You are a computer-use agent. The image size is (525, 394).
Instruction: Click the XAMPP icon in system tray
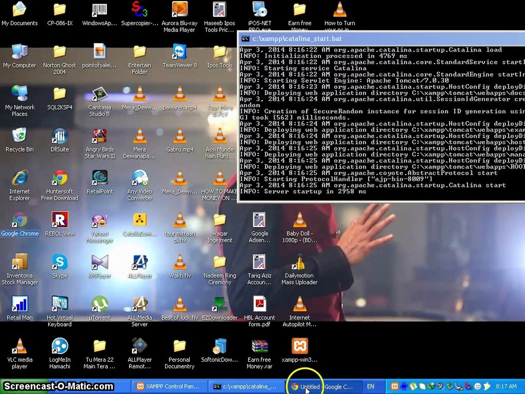pos(395,386)
